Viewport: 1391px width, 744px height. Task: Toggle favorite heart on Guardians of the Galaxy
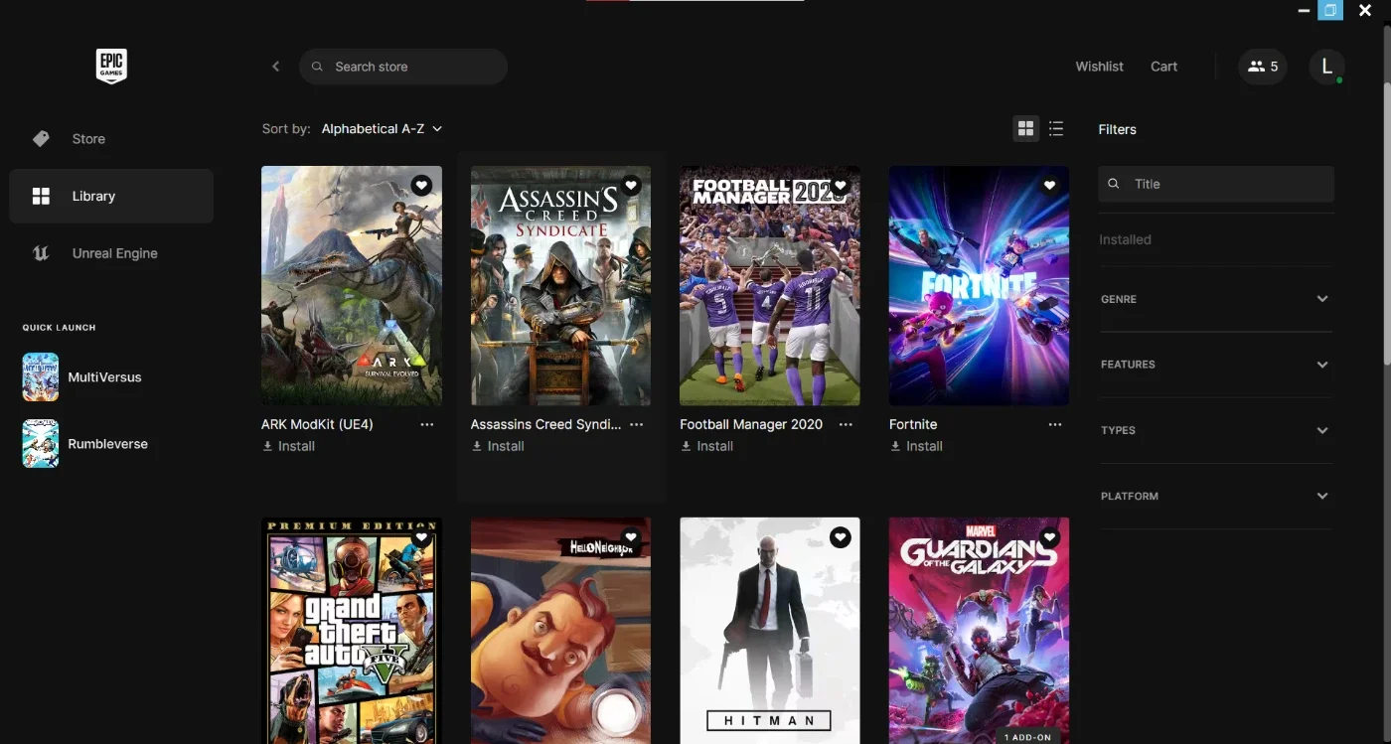1049,537
